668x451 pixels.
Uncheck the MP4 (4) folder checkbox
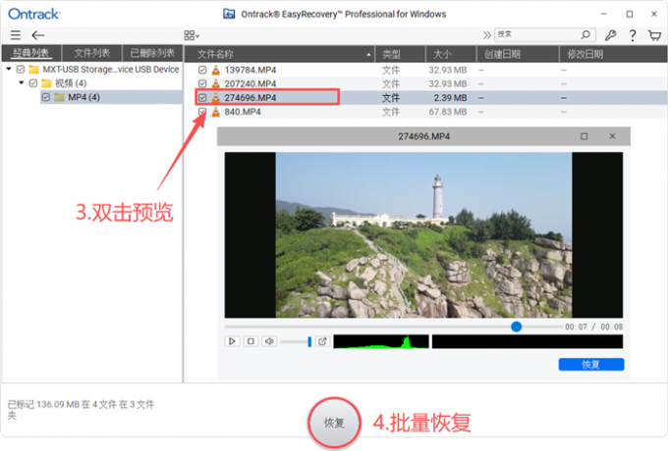46,97
